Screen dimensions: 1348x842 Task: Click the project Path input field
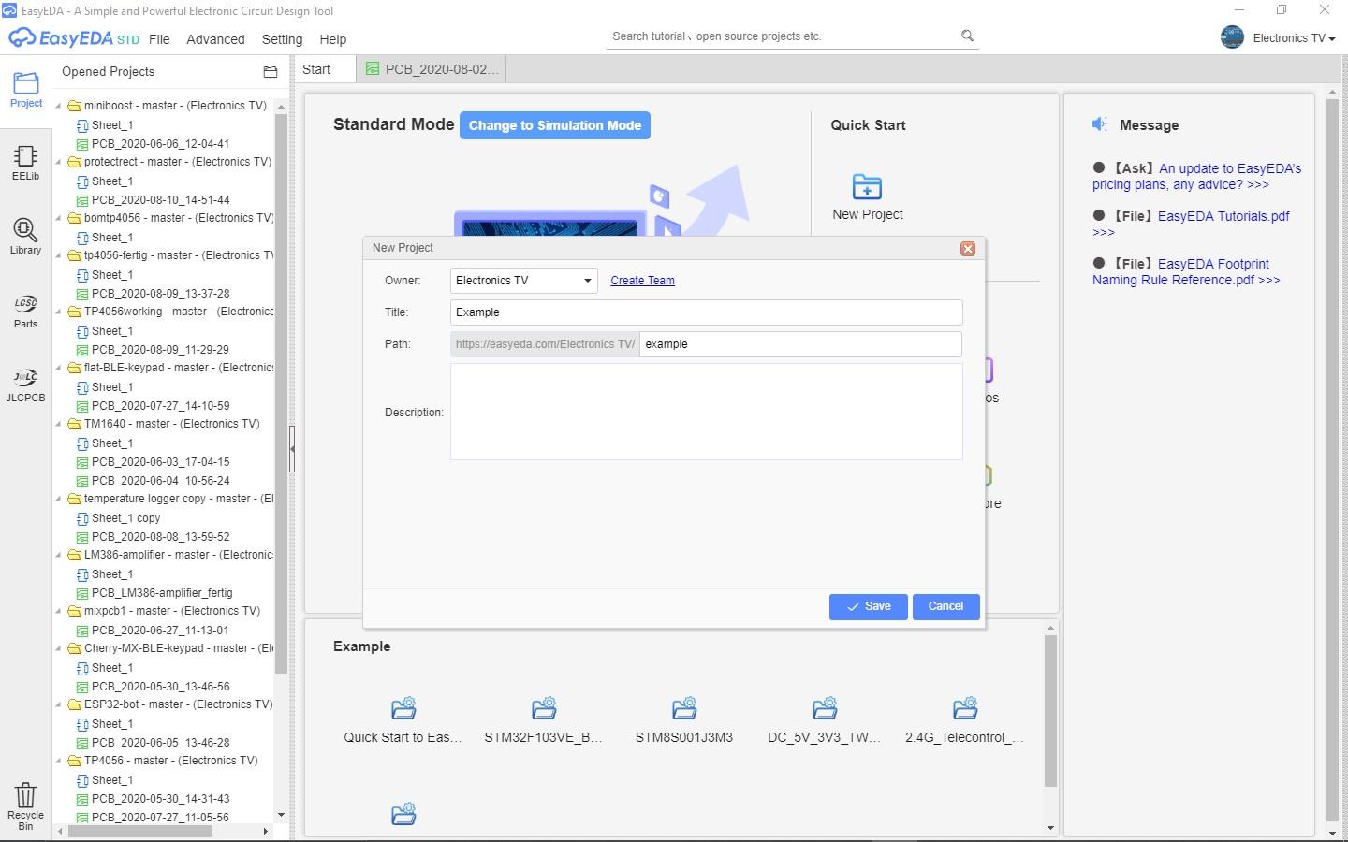[x=800, y=344]
